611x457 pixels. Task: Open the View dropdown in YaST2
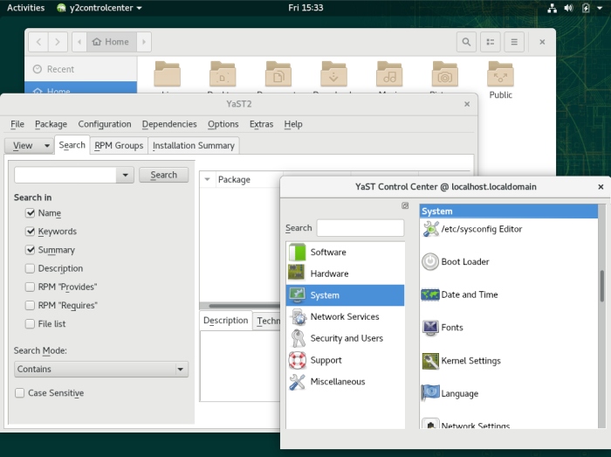[29, 146]
